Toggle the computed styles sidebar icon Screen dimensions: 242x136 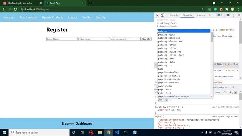pyautogui.click(x=236, y=92)
